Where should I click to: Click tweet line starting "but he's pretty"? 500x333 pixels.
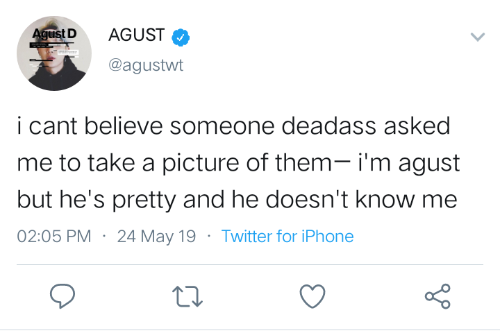(237, 200)
